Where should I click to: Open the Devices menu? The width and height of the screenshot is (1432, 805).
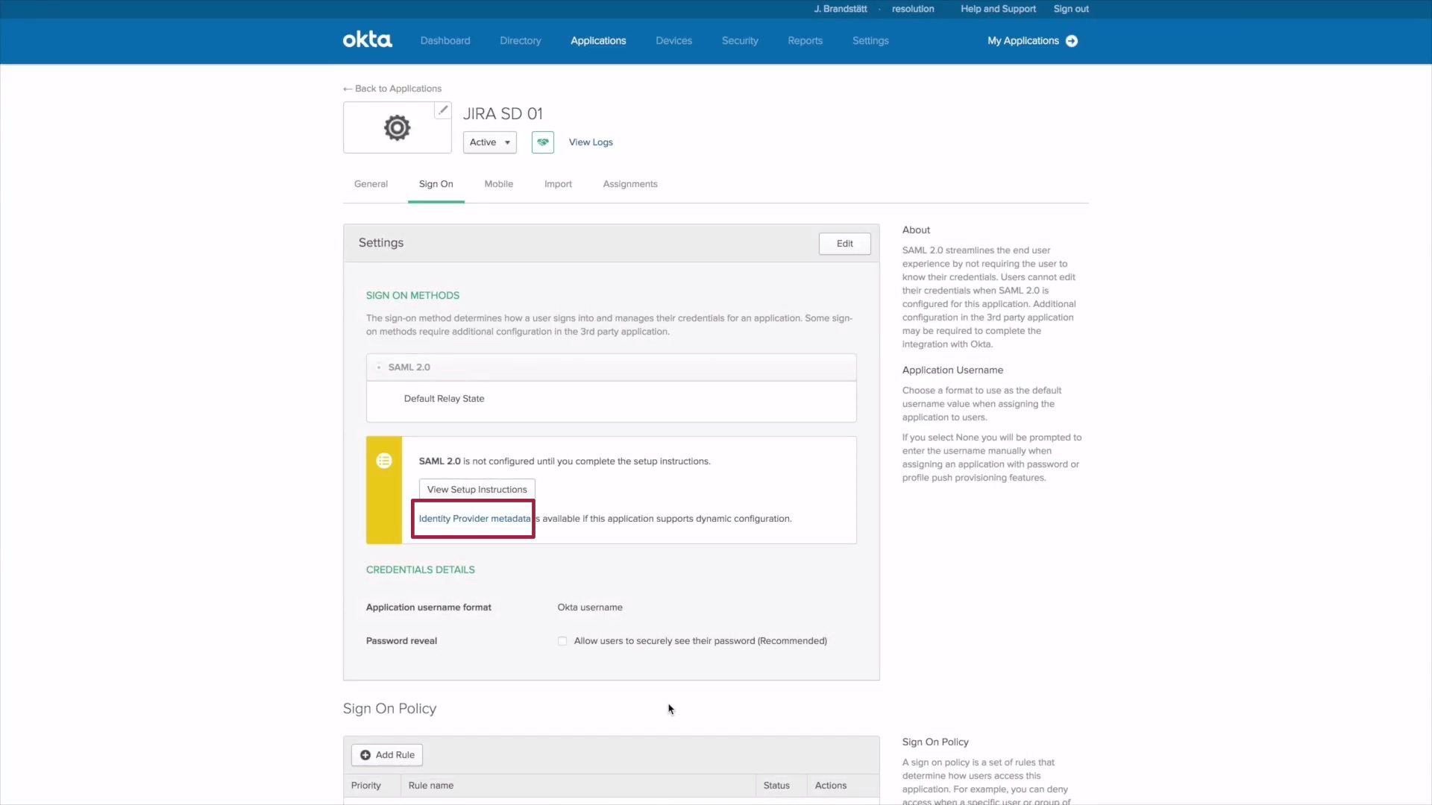674,41
